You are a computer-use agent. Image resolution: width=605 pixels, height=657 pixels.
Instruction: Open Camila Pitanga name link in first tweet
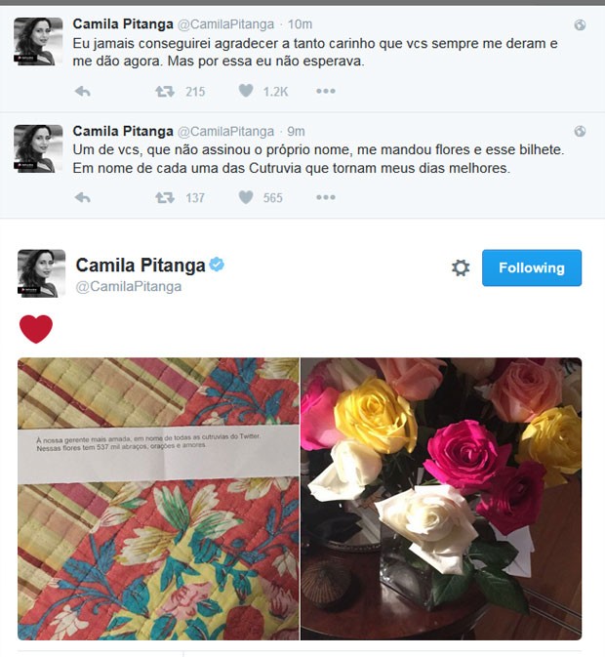[x=123, y=23]
